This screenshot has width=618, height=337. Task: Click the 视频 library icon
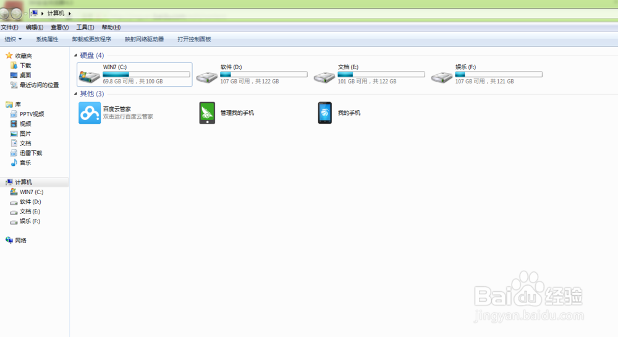[14, 124]
